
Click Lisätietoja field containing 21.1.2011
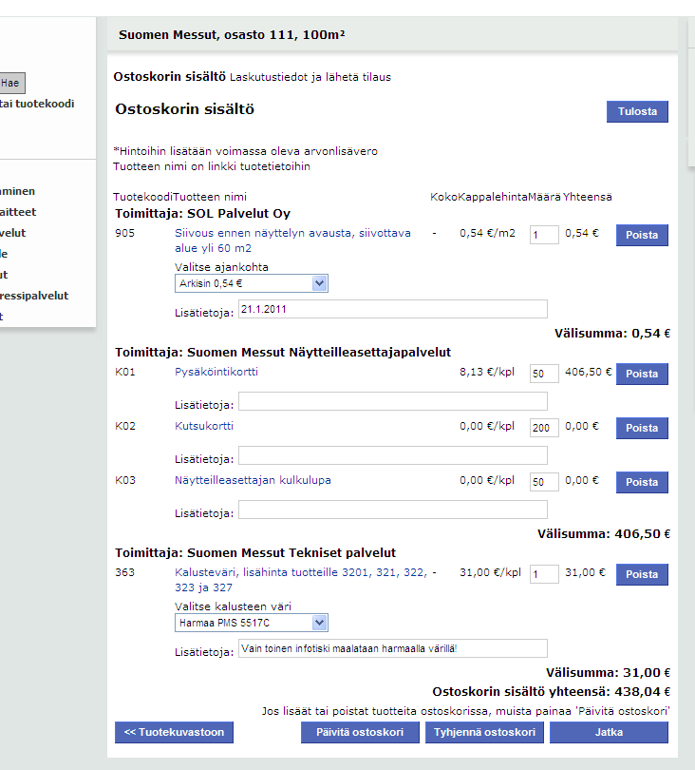[x=393, y=309]
